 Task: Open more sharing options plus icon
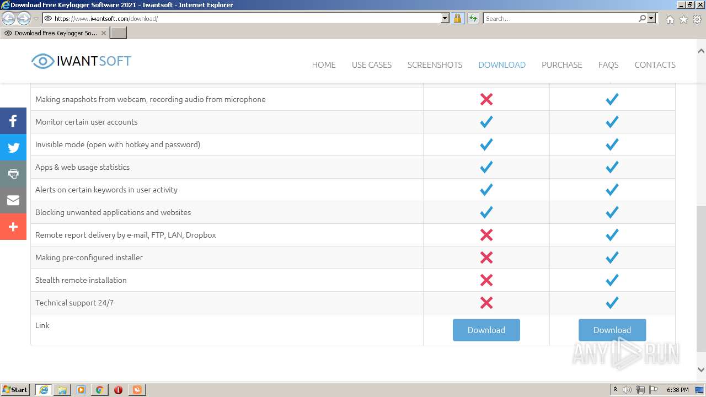click(13, 227)
